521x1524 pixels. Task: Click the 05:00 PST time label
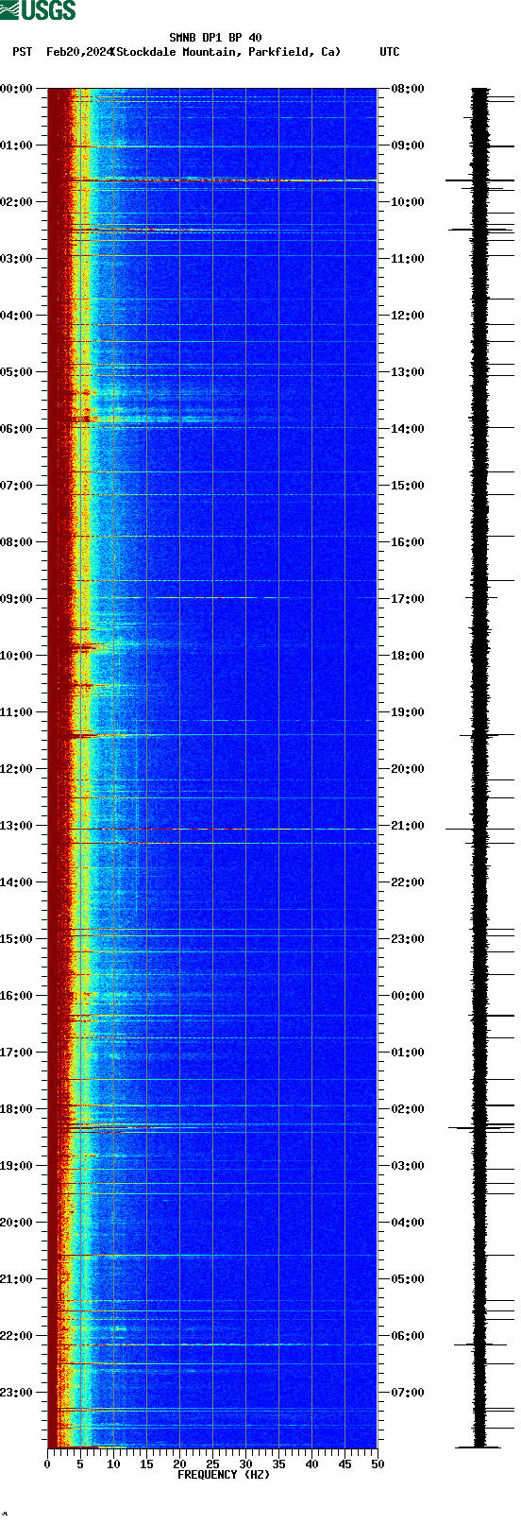click(17, 372)
